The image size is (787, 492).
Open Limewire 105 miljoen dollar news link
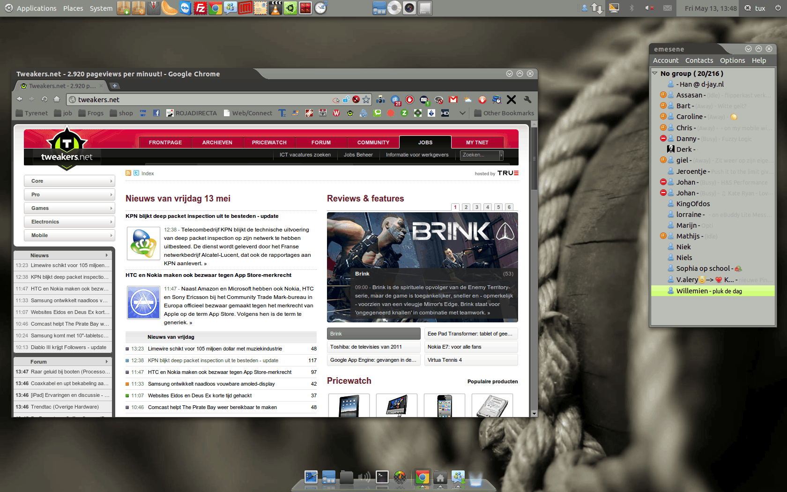[215, 349]
